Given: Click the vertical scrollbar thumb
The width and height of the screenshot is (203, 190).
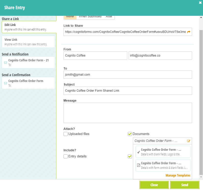Looking at the screenshot, I should pyautogui.click(x=201, y=102).
